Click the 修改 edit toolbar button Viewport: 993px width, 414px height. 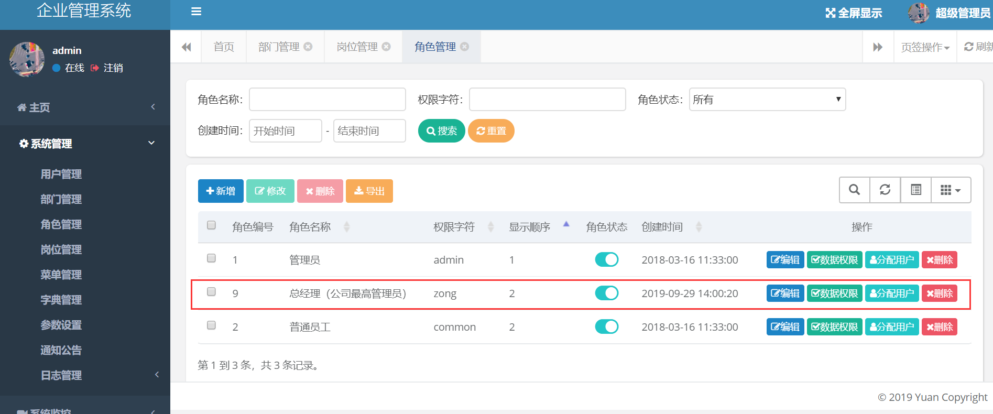pos(270,191)
